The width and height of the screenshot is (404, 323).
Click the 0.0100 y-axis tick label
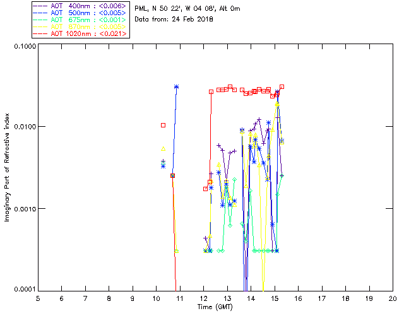[25, 127]
